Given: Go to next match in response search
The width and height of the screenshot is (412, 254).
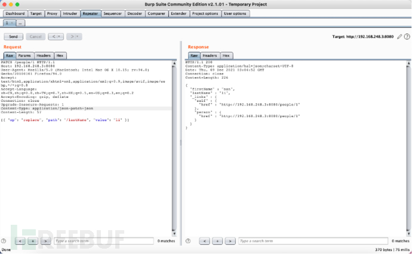Looking at the screenshot, I should pos(230,241).
